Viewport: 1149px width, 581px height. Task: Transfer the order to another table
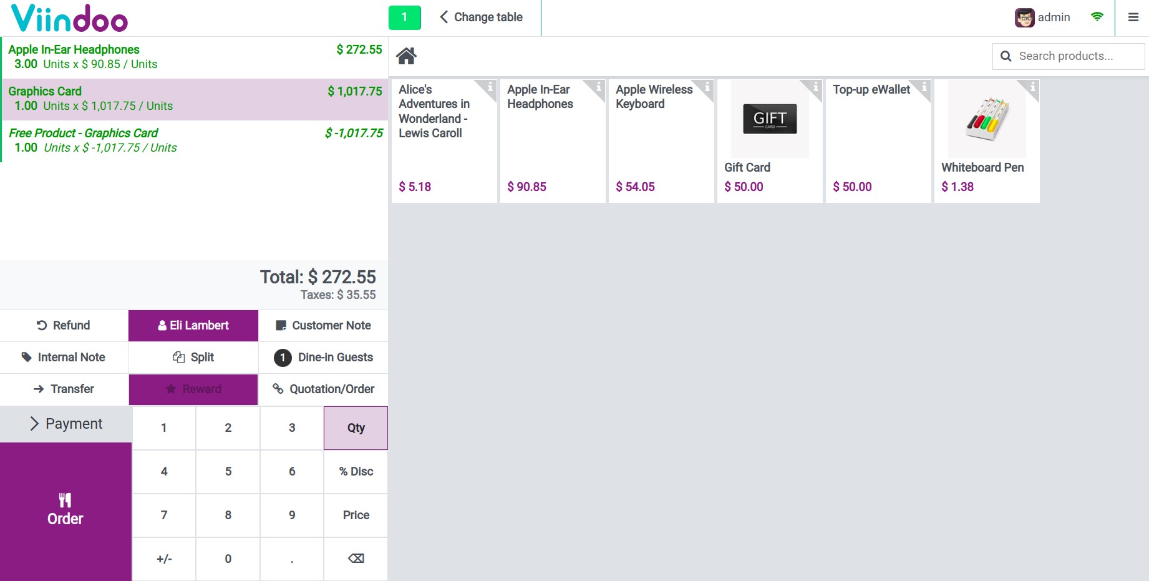tap(64, 389)
